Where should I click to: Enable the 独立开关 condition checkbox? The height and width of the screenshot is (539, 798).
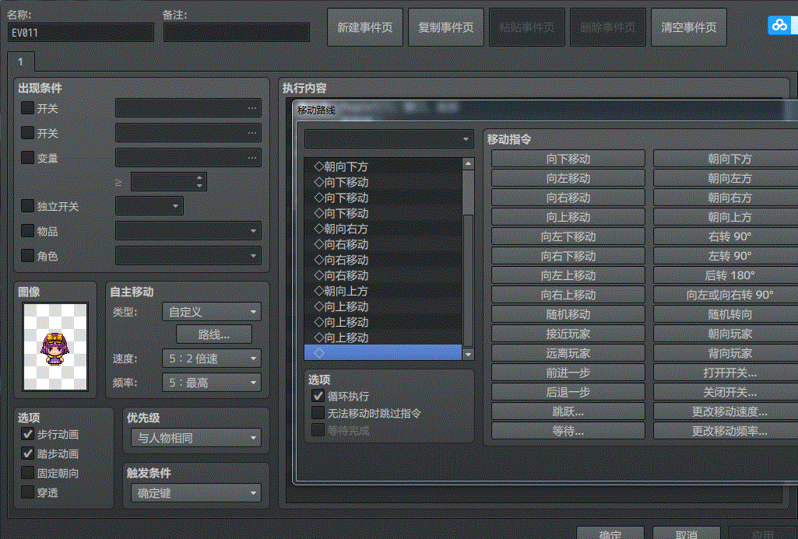(x=27, y=206)
